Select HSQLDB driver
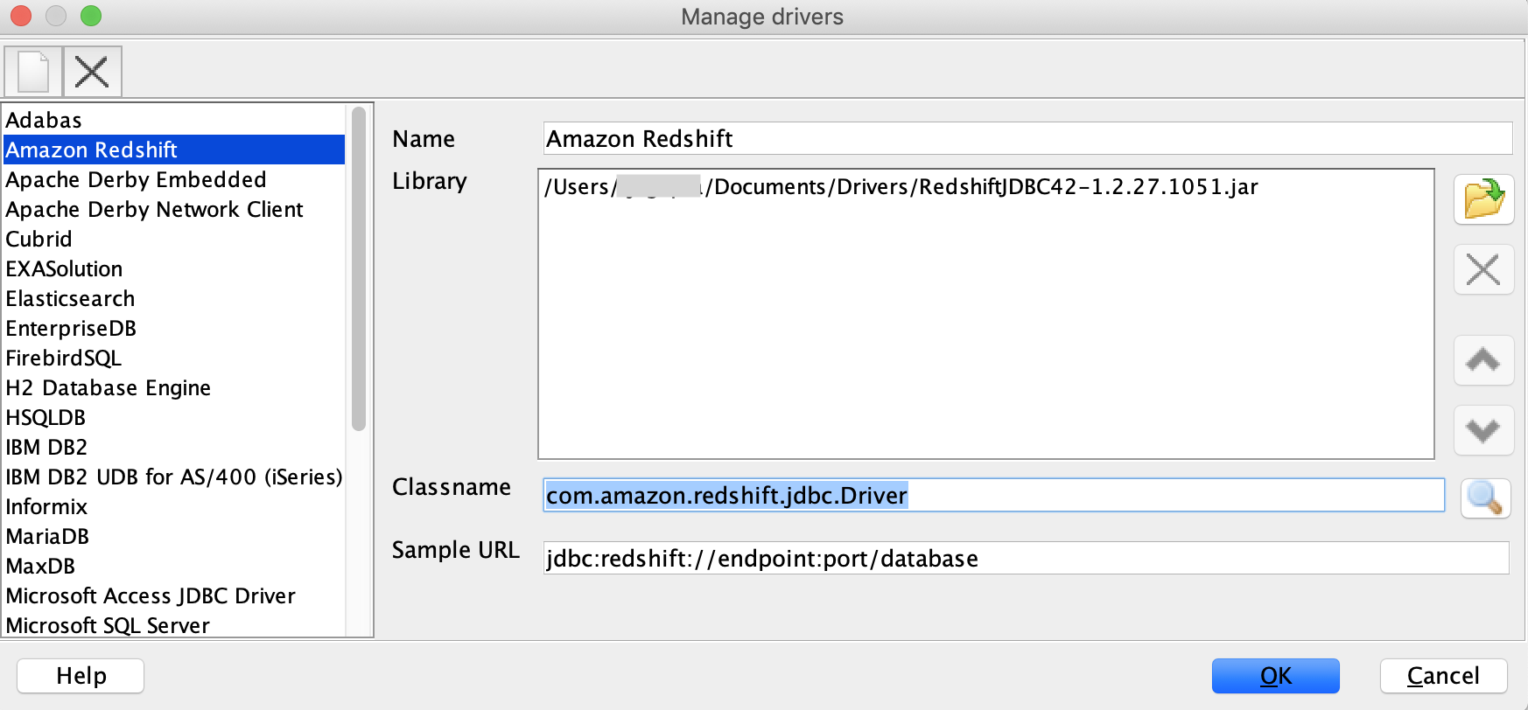The image size is (1528, 710). (x=174, y=417)
